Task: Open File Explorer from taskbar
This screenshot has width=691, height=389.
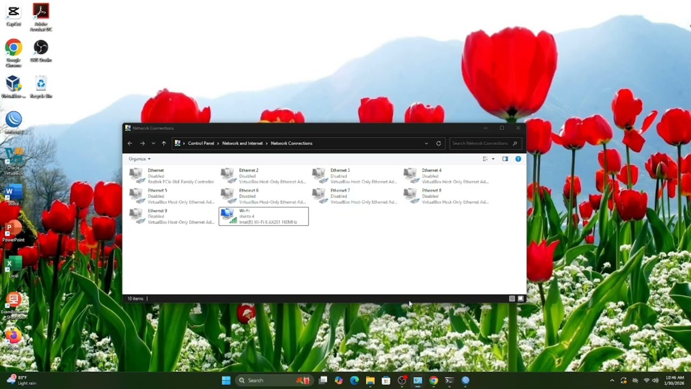Action: 370,380
